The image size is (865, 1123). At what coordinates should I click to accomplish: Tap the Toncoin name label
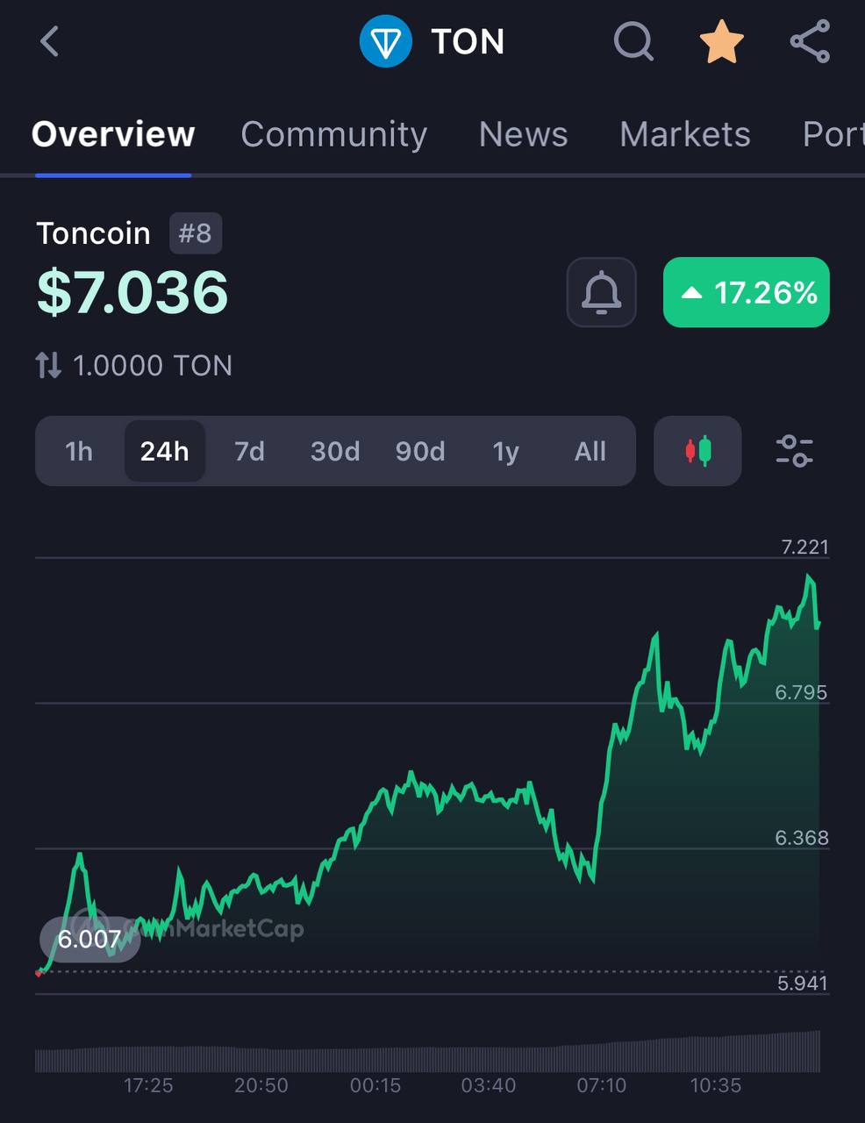tap(93, 233)
